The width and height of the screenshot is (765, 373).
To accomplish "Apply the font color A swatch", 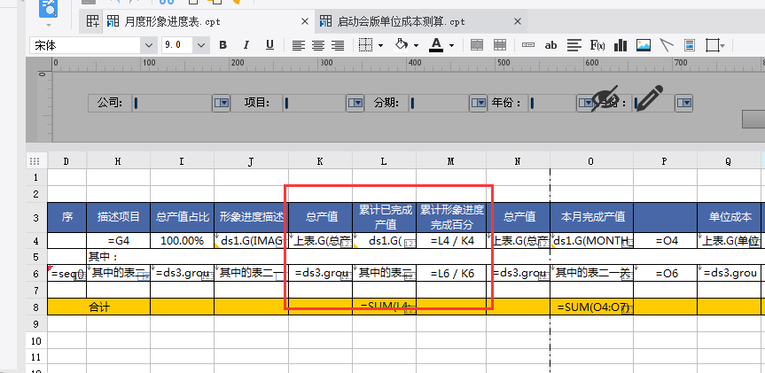I will click(x=436, y=45).
